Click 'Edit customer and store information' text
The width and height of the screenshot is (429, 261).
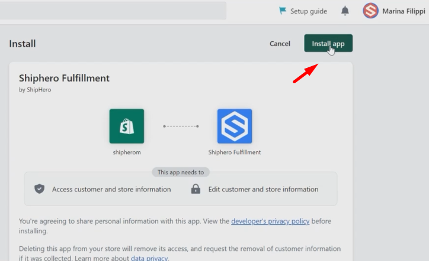pos(263,190)
